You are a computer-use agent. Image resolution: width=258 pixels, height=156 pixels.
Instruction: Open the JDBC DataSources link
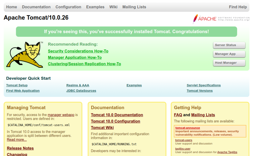[81, 91]
